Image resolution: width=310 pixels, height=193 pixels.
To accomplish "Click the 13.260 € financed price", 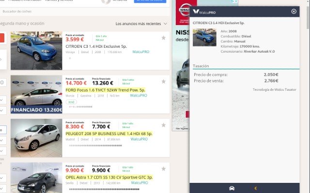I will coord(103,83).
